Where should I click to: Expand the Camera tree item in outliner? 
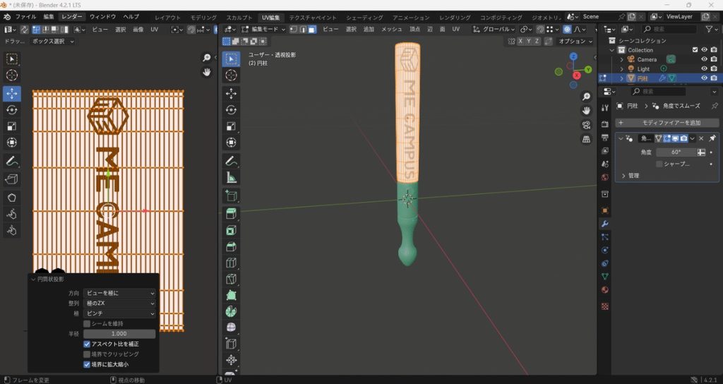point(621,59)
